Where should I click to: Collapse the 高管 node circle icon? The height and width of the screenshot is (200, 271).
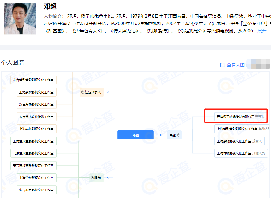point(179,135)
